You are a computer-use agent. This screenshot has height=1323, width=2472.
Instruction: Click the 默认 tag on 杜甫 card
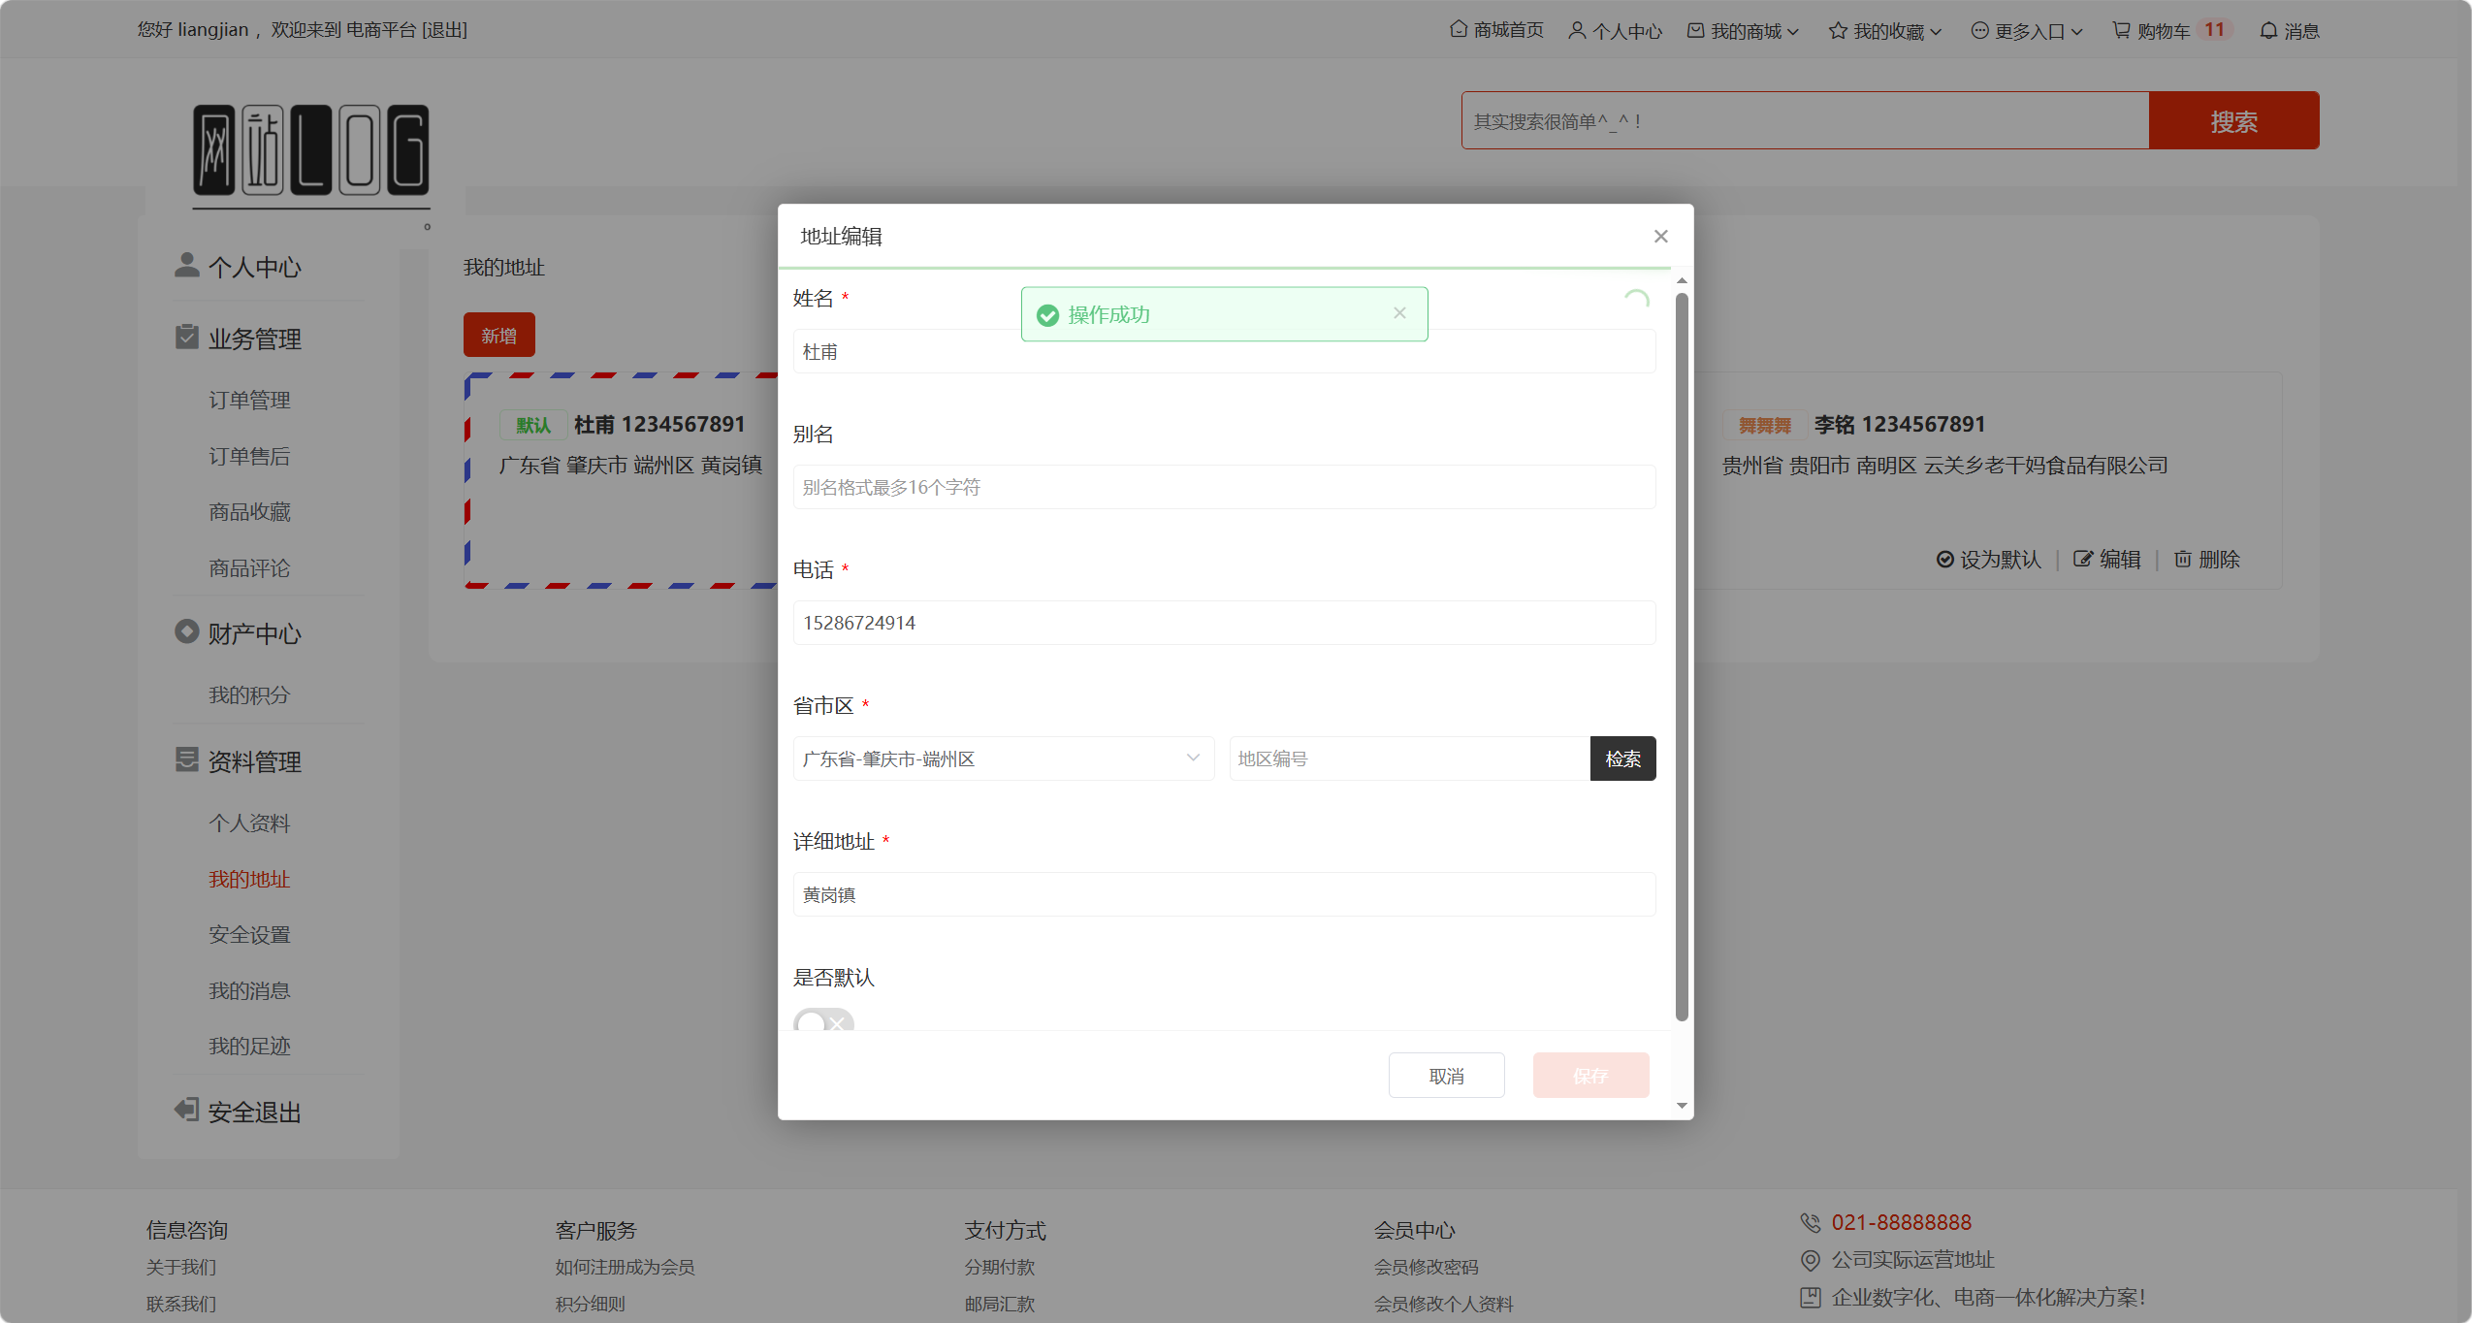[x=533, y=425]
